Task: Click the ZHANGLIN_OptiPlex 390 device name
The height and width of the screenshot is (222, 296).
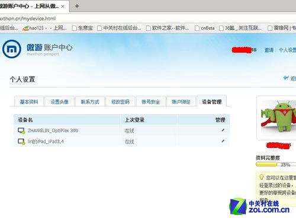Action: 53,130
